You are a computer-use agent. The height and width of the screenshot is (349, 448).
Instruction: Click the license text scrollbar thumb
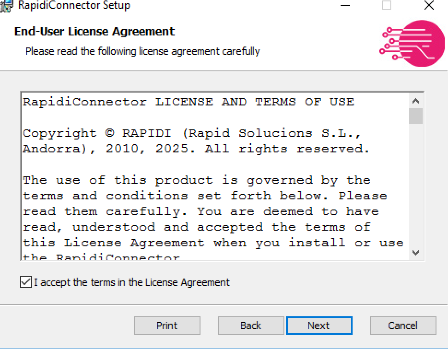(416, 116)
